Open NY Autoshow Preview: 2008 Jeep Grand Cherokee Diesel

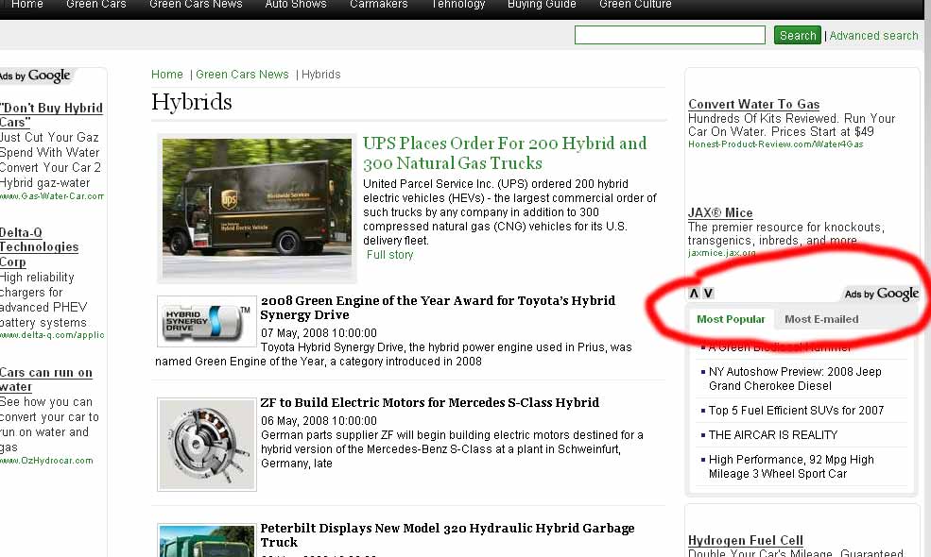pyautogui.click(x=795, y=379)
